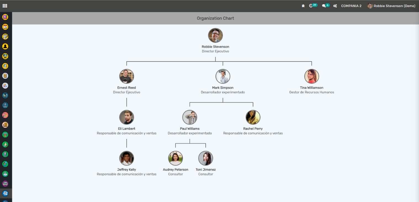Open Mark Simpson's name in the chart
This screenshot has height=202, width=419.
tap(223, 88)
